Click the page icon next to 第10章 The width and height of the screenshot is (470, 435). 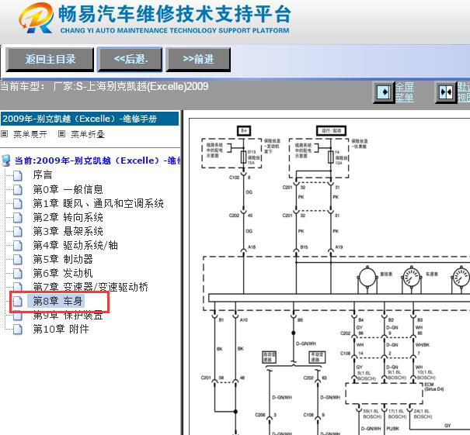tap(18, 330)
